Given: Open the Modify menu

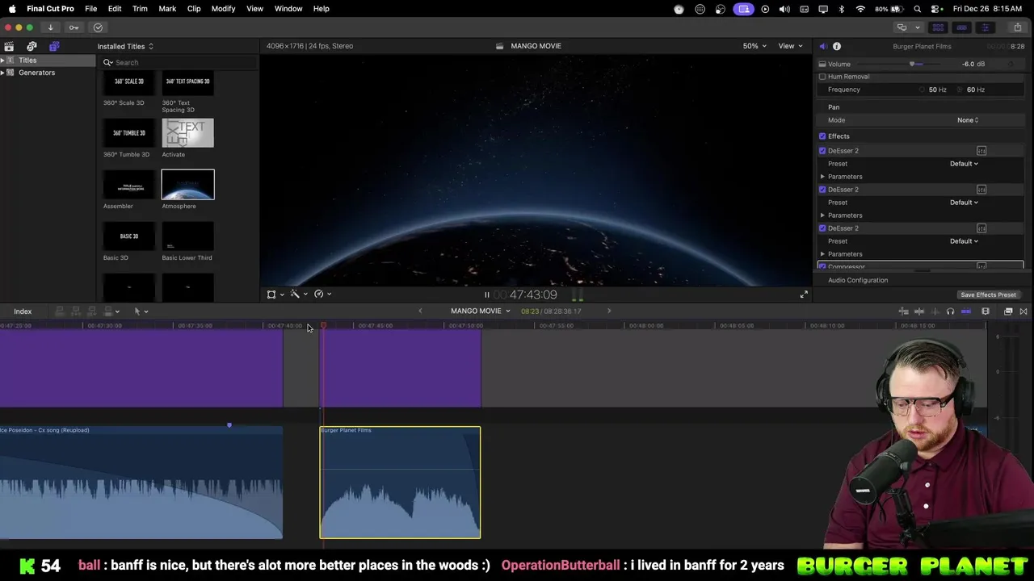Looking at the screenshot, I should point(223,9).
